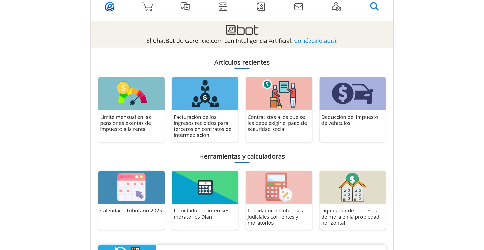Open the envelope mail icon

point(299,7)
